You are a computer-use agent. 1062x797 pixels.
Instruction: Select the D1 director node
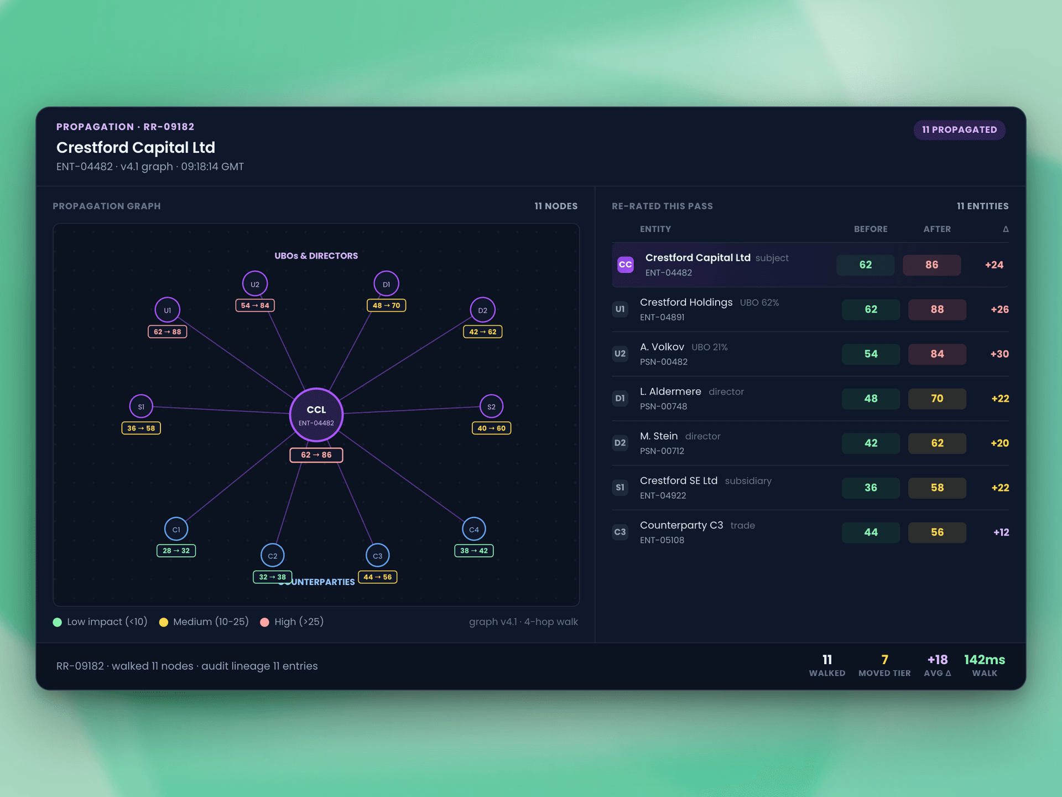coord(386,284)
